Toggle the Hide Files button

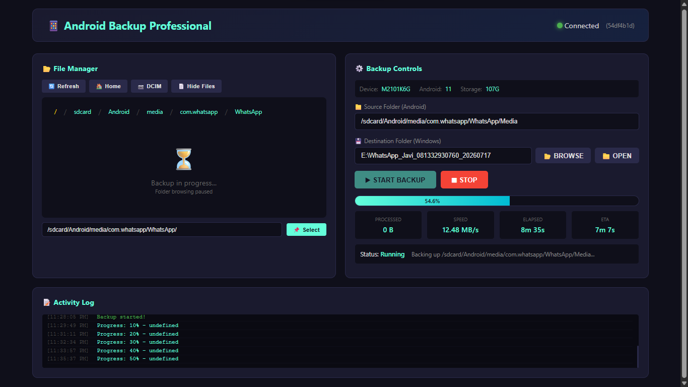(x=196, y=86)
